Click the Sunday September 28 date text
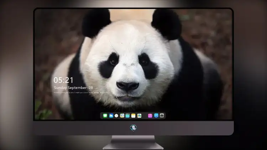The height and width of the screenshot is (150, 267). click(73, 88)
